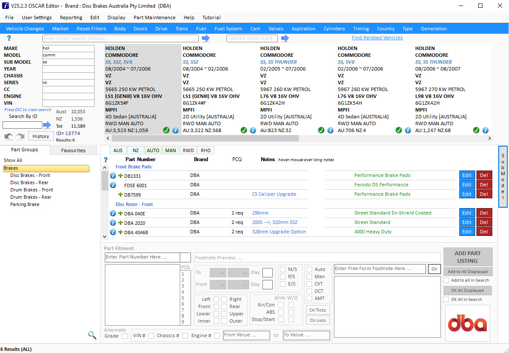The height and width of the screenshot is (353, 509).
Task: Click the blue arrow beside Smart Search field
Action: [x=206, y=38]
